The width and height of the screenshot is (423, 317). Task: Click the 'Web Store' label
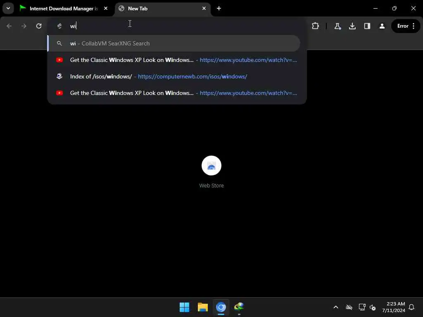(211, 185)
